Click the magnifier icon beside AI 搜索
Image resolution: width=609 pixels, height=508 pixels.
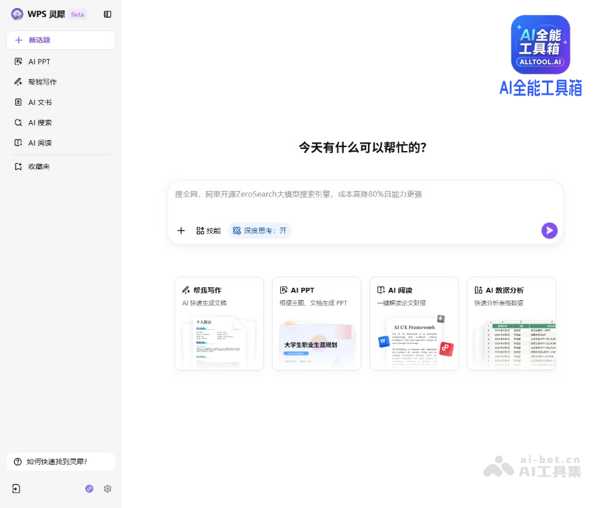click(18, 123)
